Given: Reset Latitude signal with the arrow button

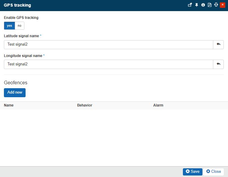Looking at the screenshot, I should coord(218,44).
